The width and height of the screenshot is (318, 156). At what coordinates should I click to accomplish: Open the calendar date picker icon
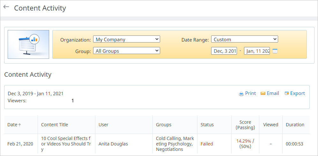click(275, 51)
